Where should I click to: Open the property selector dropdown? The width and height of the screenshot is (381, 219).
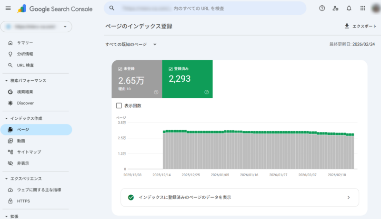(x=36, y=27)
